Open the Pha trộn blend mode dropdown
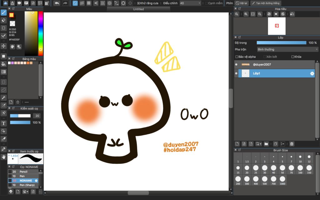The image size is (320, 200). [x=287, y=49]
